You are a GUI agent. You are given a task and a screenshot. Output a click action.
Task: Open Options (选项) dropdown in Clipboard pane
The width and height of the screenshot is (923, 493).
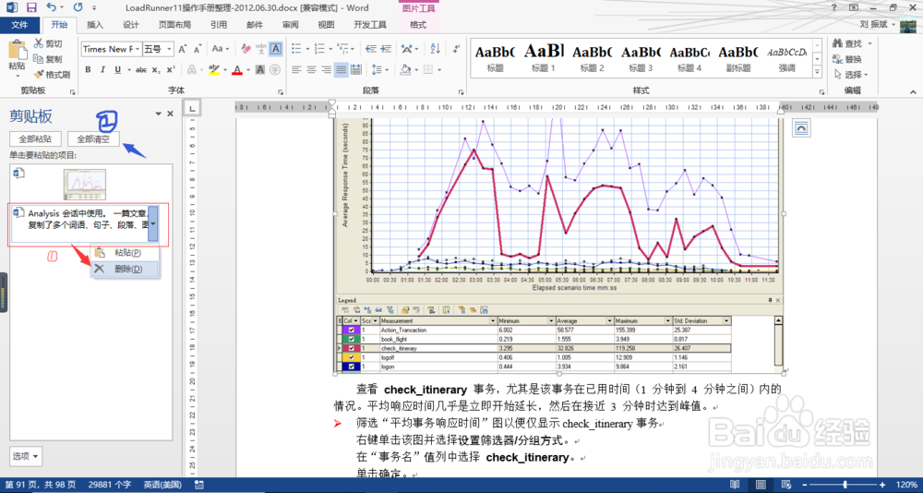click(x=27, y=456)
